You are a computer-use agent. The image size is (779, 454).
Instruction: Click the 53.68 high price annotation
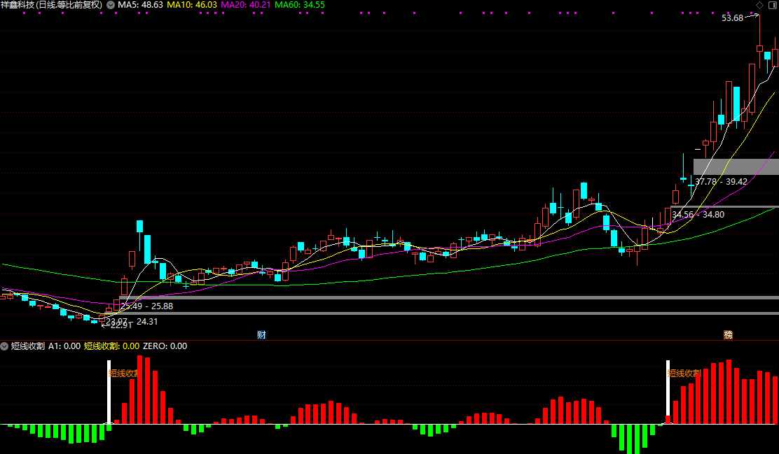tap(732, 18)
